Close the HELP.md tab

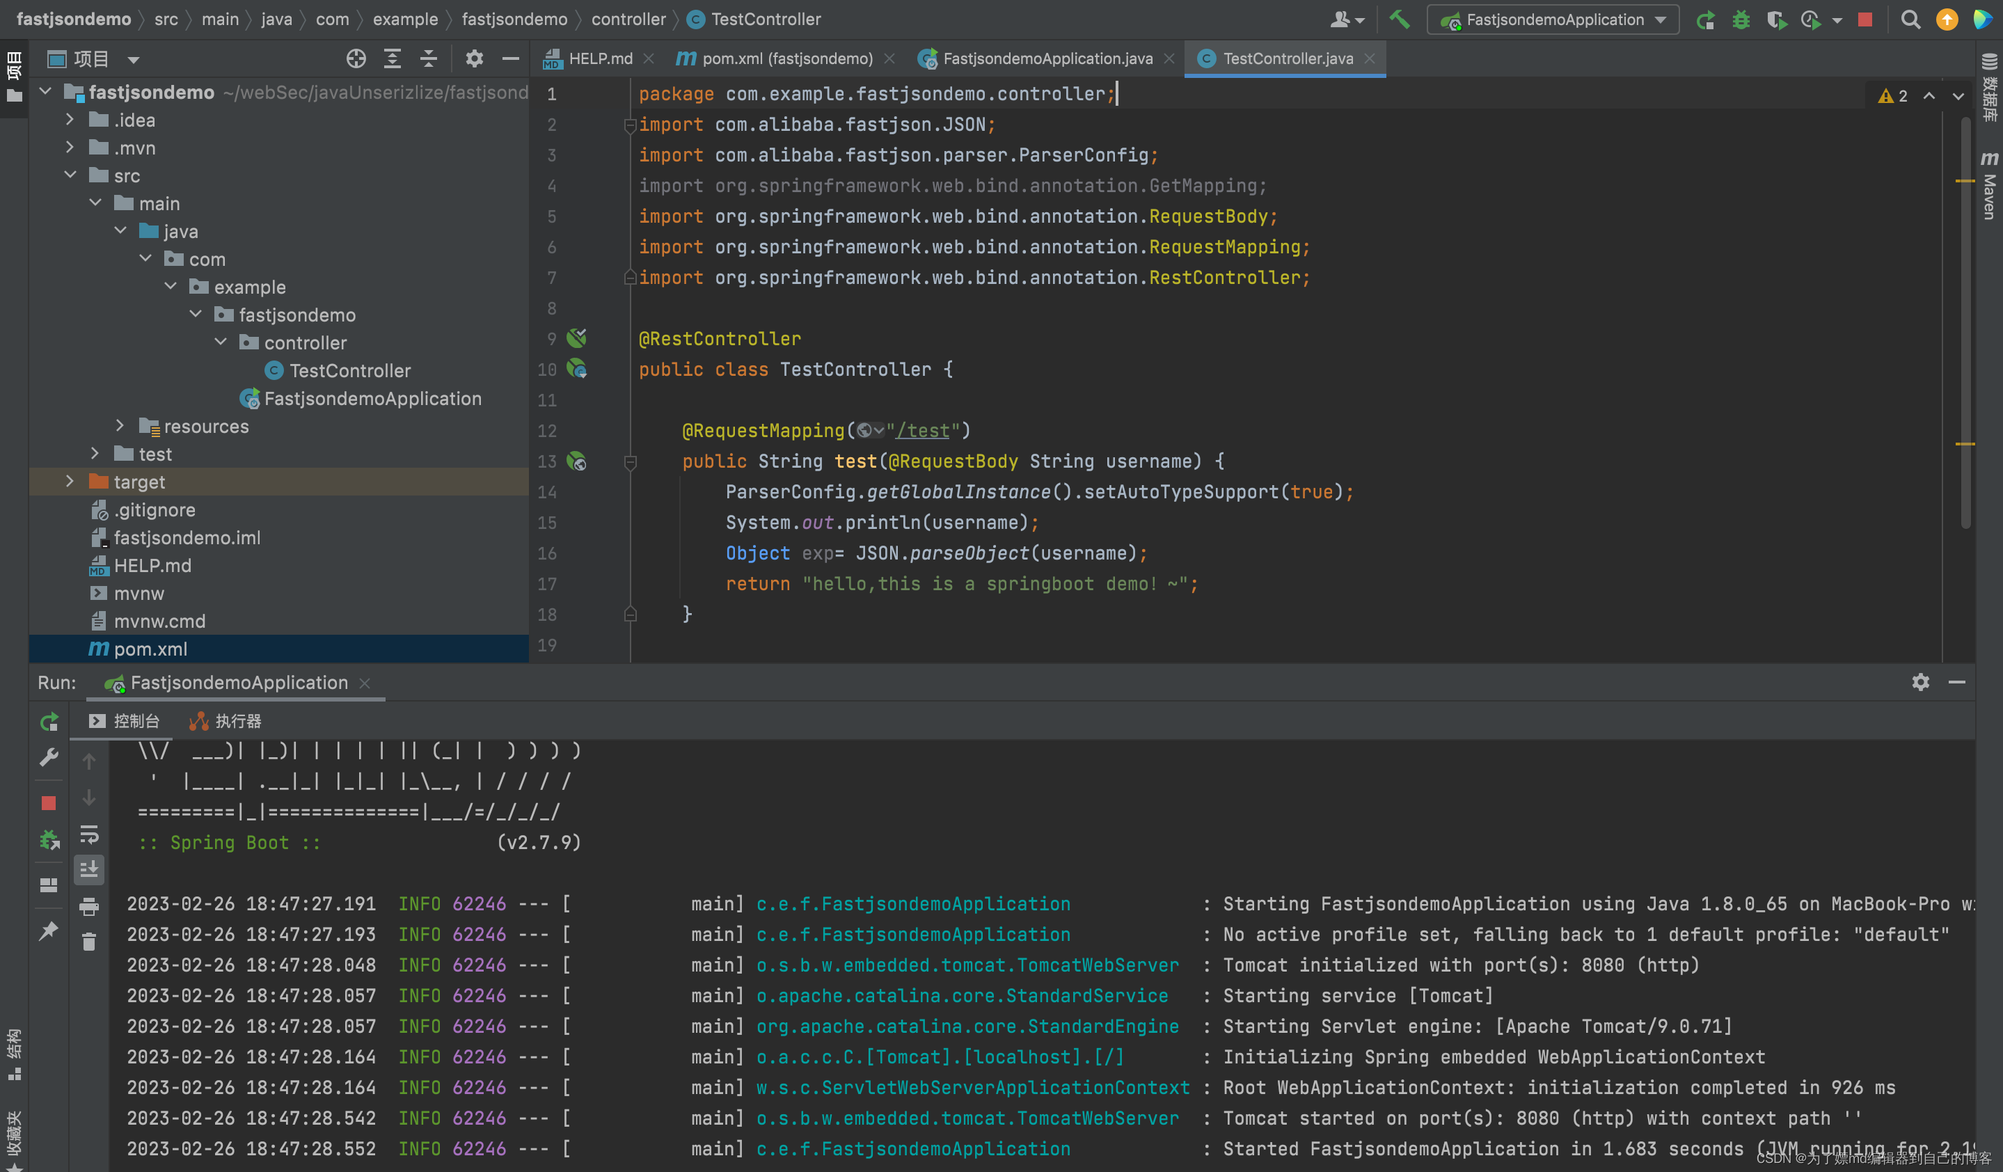(x=649, y=58)
